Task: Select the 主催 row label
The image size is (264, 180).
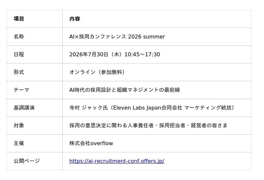Action: [19, 143]
